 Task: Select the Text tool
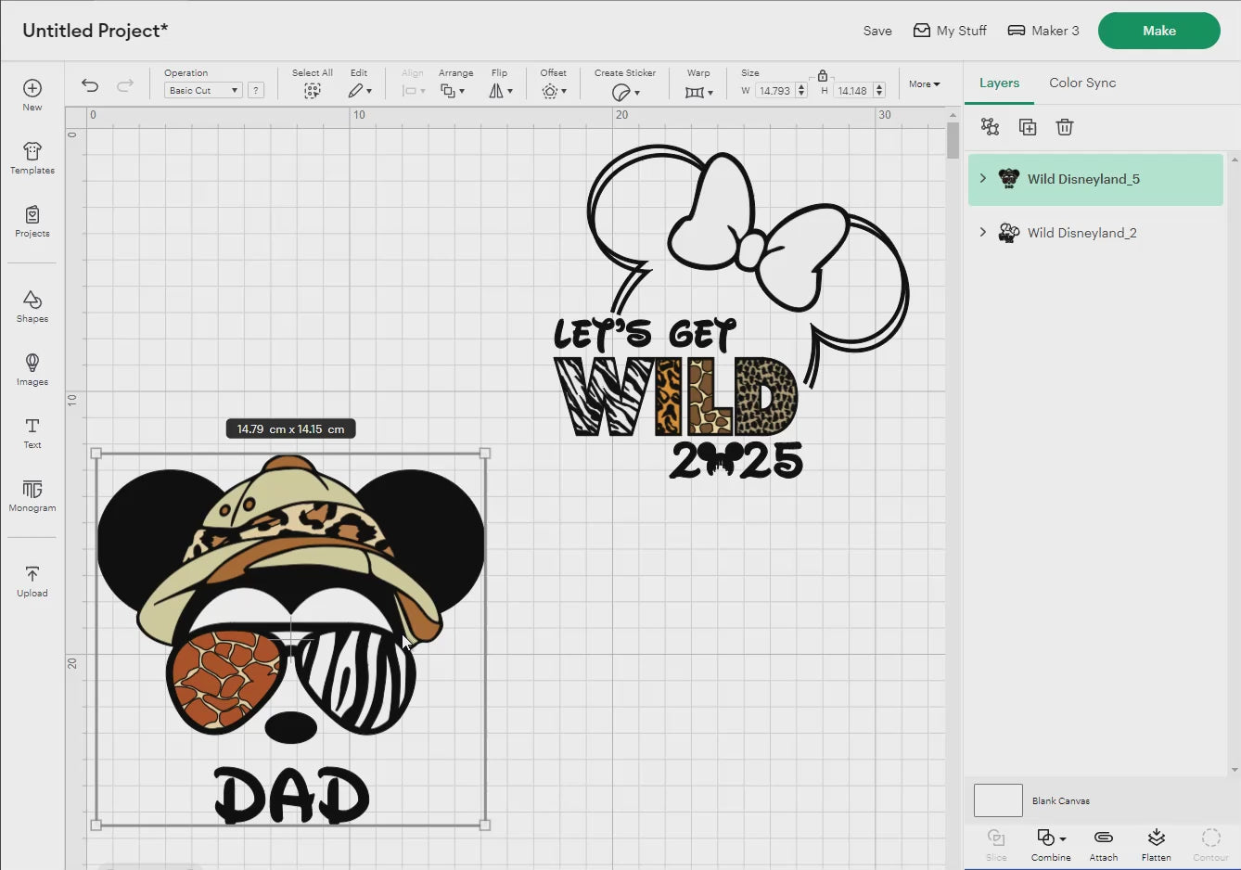click(x=32, y=432)
